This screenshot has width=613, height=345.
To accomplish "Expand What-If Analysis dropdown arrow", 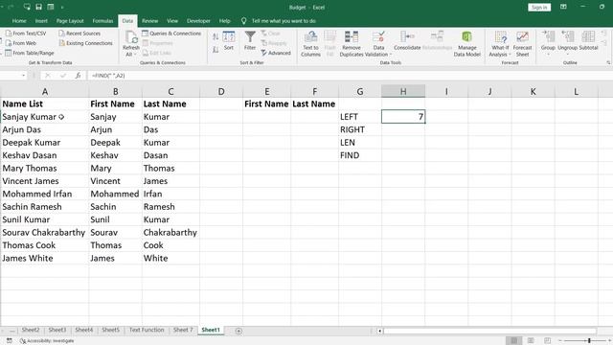I will pos(510,55).
